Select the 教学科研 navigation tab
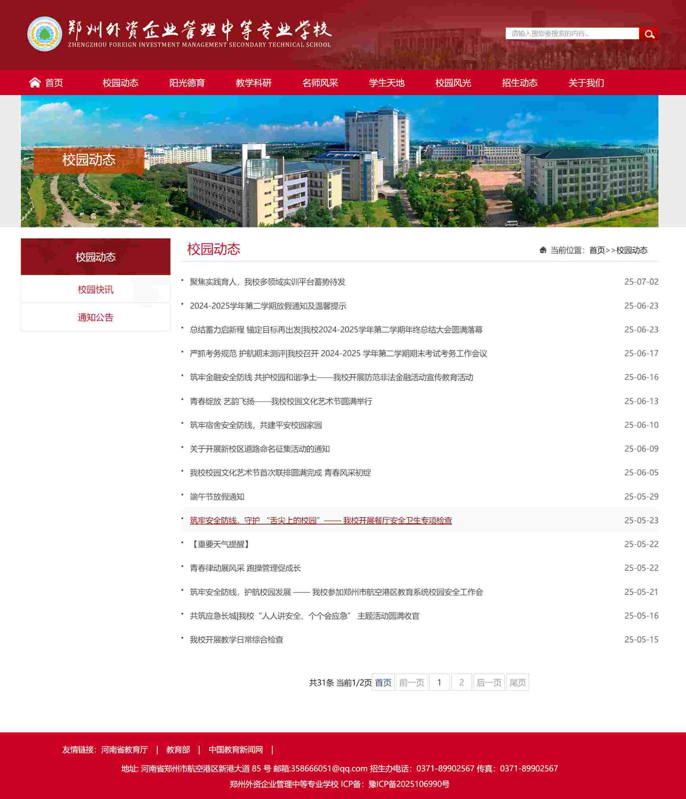686x799 pixels. coord(254,83)
